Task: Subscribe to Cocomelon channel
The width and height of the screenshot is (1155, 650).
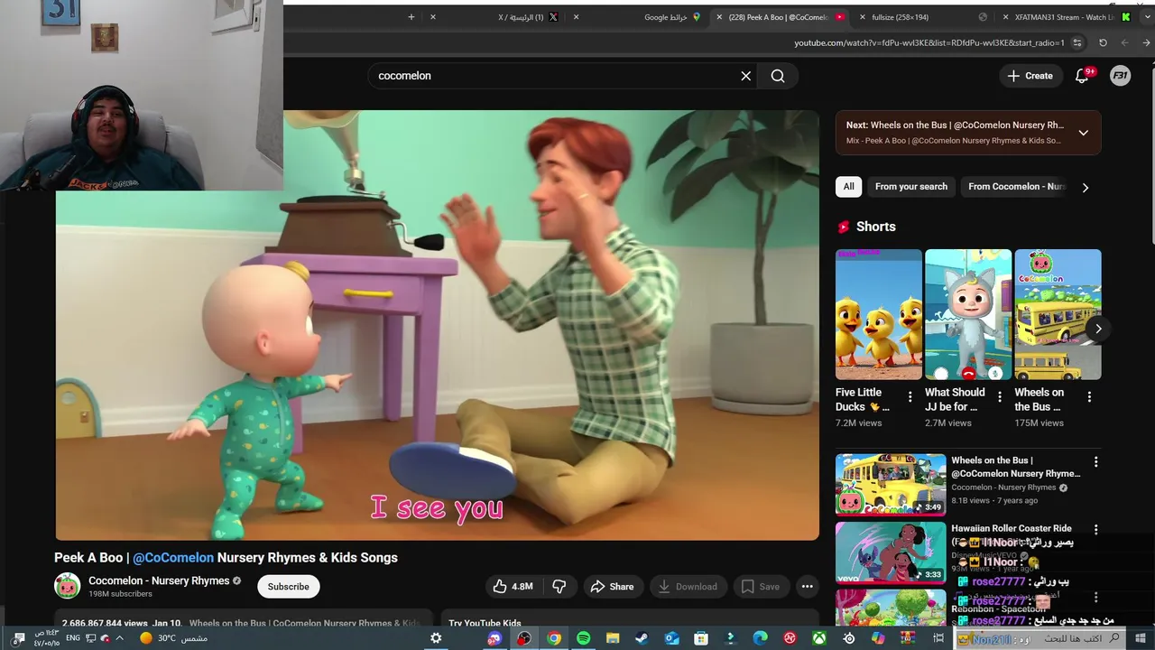Action: click(289, 587)
